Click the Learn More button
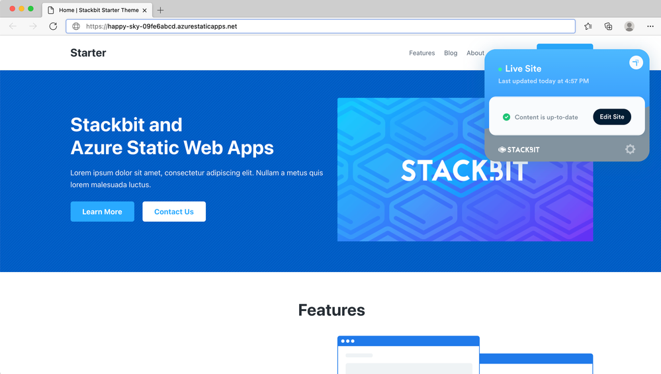The height and width of the screenshot is (374, 661). (x=102, y=212)
